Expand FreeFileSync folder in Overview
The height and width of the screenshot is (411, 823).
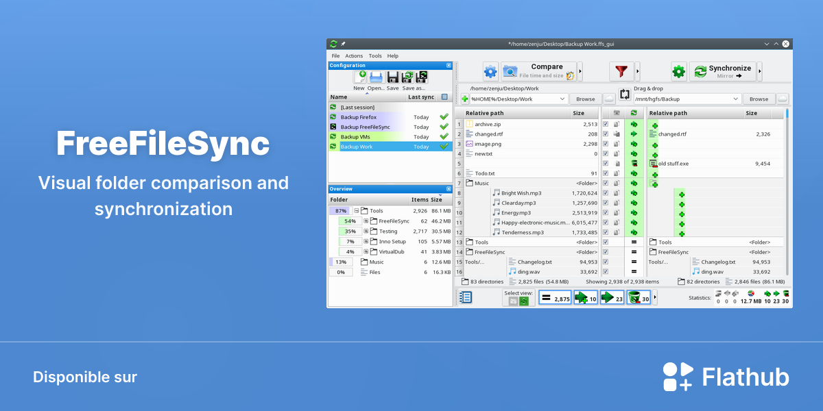pos(366,221)
